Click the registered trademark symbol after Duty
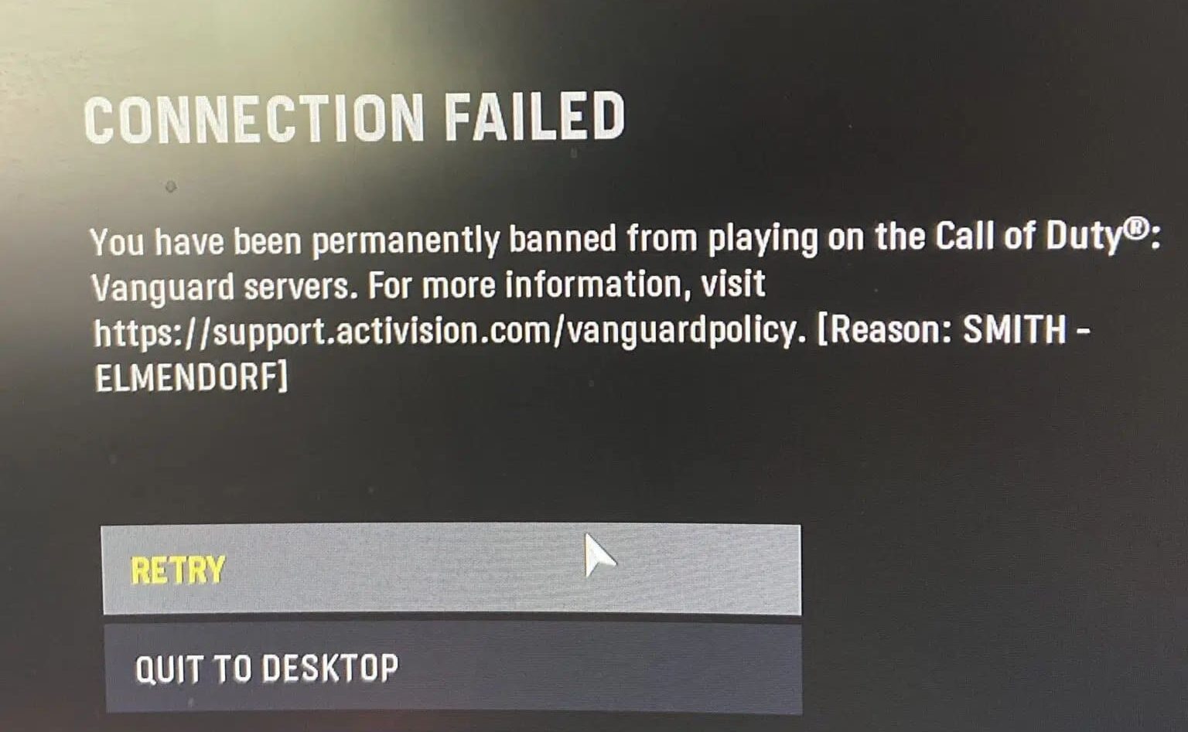The height and width of the screenshot is (732, 1188). point(1135,230)
